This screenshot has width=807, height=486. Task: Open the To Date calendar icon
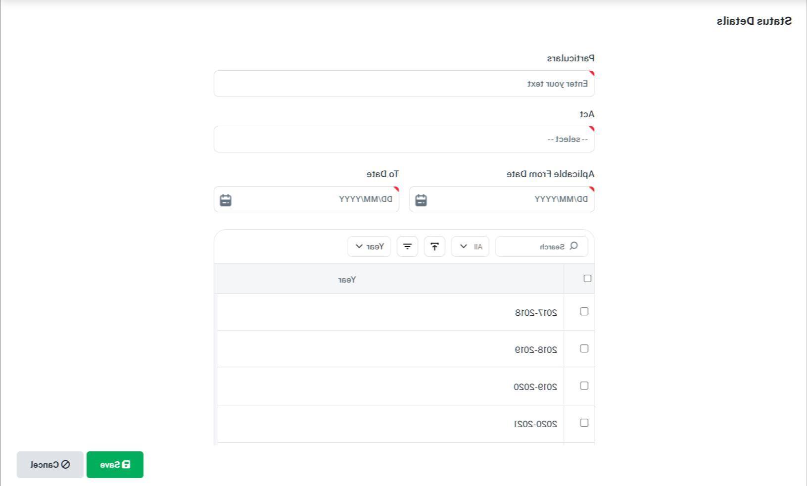[x=226, y=200]
